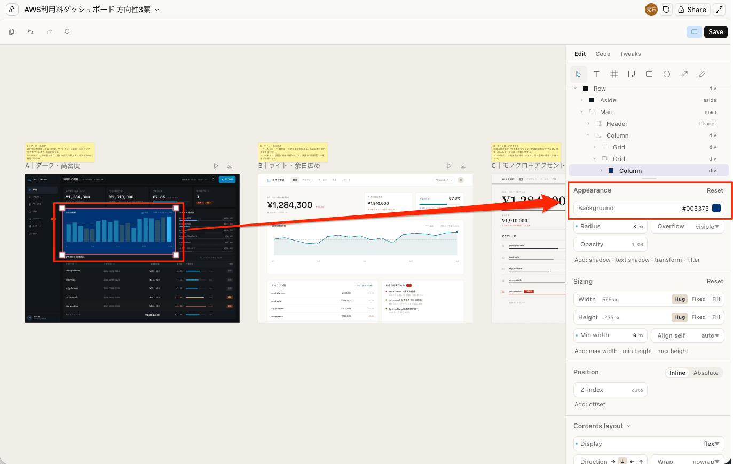Expand the Header tree node
733x464 pixels.
pos(588,124)
